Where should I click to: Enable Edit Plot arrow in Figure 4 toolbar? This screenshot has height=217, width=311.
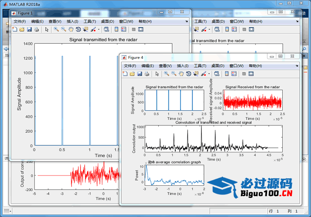pos(157,74)
